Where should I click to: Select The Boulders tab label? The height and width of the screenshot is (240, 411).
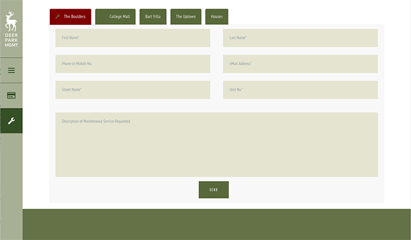point(75,17)
